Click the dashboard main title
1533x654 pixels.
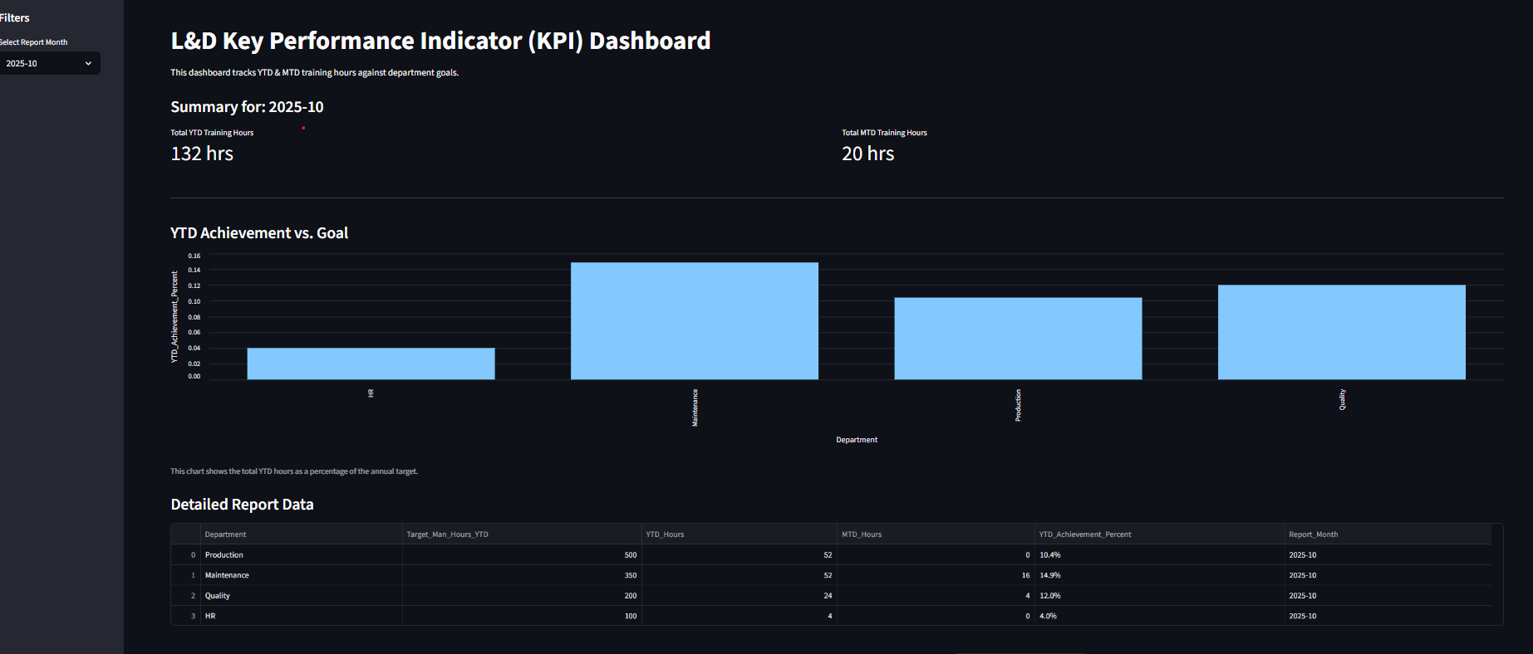[440, 41]
